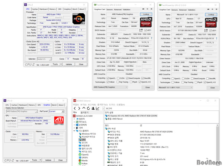Viewport: 223px width, 166px height.
Task: Click the BIOS share icon in Renoir GPU-Z
Action: (x=141, y=30)
